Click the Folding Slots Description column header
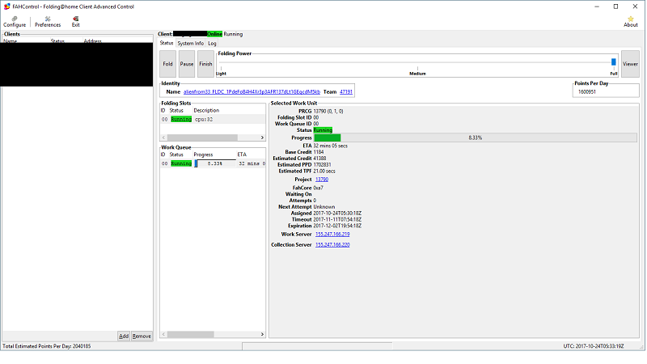Screen dimensions: 647x364 click(206, 111)
